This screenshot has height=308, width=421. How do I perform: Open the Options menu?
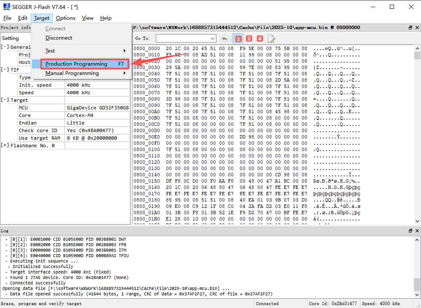[66, 18]
